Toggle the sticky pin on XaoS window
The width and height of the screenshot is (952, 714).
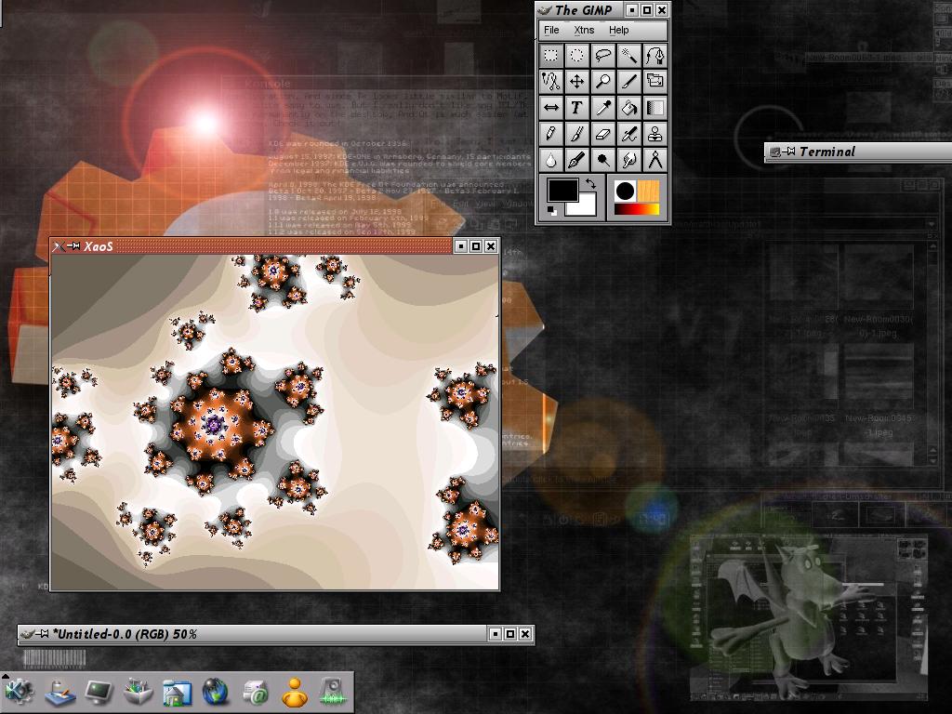pyautogui.click(x=73, y=245)
